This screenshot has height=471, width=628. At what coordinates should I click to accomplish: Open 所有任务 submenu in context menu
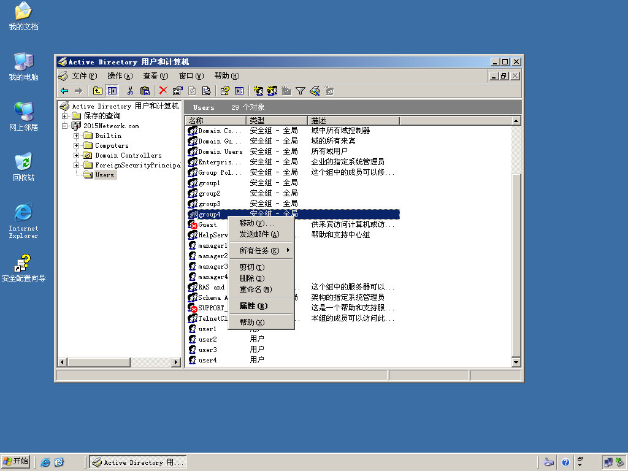tap(261, 251)
